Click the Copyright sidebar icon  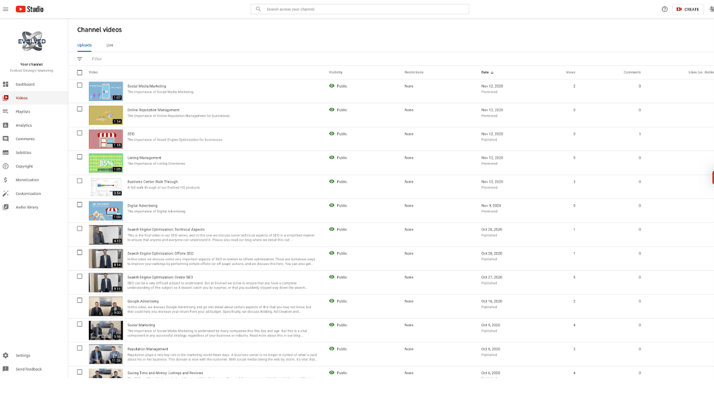pos(5,166)
